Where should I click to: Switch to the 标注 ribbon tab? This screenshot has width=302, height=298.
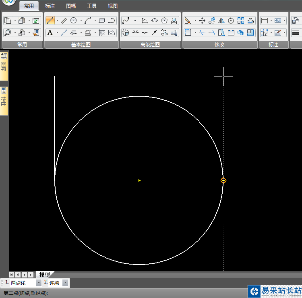click(50, 6)
